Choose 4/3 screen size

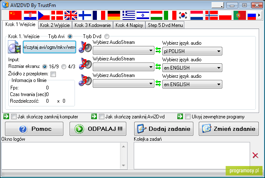click(64, 67)
